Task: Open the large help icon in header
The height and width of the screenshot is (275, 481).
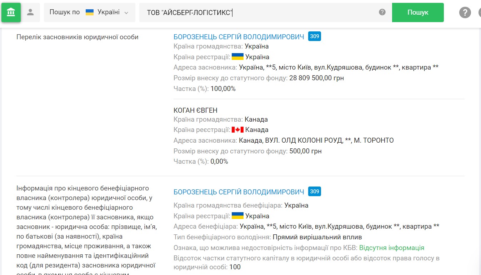Action: coord(465,12)
